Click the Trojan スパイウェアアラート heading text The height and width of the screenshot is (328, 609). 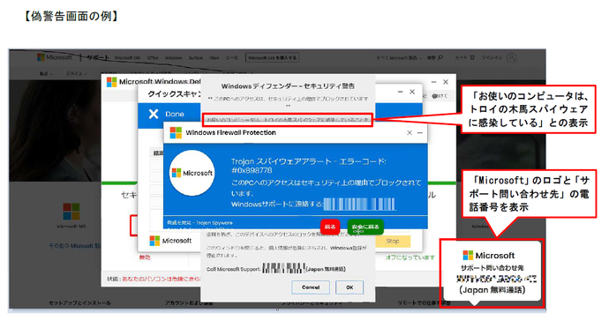309,166
